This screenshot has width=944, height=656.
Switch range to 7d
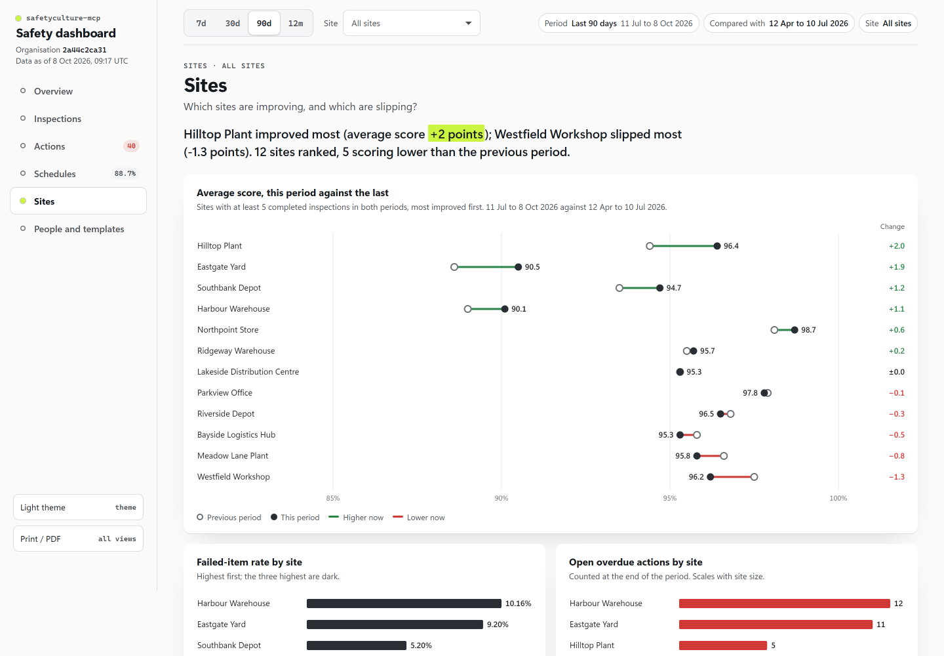pyautogui.click(x=201, y=23)
